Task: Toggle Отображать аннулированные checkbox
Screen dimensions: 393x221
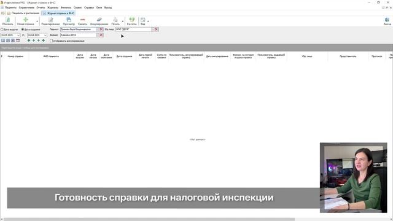Action: 51,41
